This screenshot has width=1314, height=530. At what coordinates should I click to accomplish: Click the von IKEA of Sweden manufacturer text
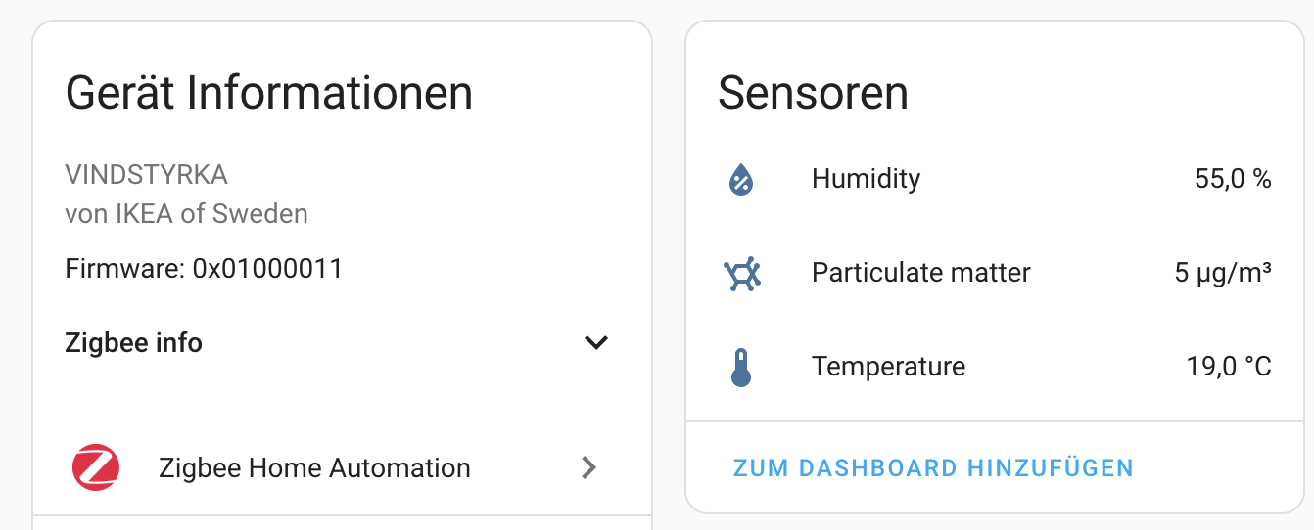coord(186,213)
